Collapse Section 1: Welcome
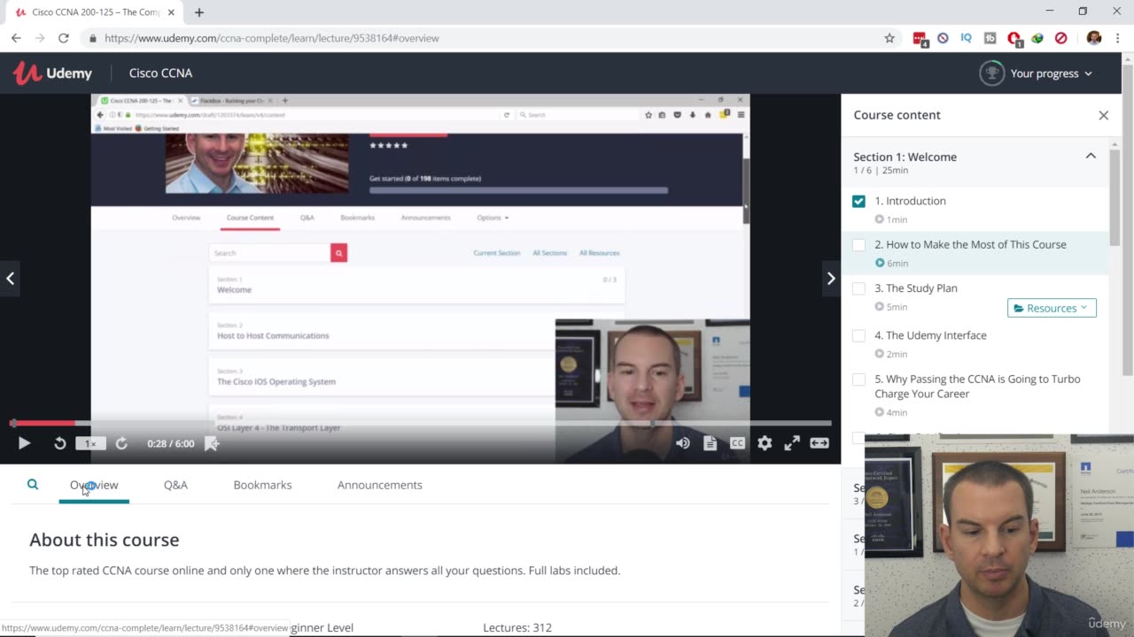The width and height of the screenshot is (1134, 637). point(1091,156)
